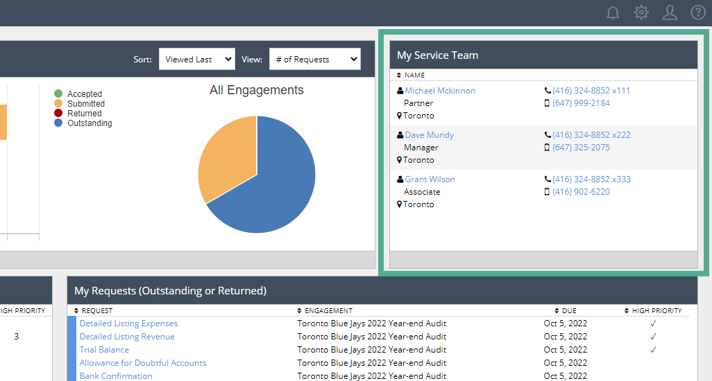712x381 pixels.
Task: Toggle the Submitted legend series
Action: [x=85, y=104]
